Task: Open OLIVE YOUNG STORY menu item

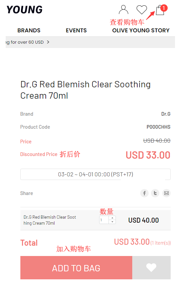Action: click(x=141, y=30)
